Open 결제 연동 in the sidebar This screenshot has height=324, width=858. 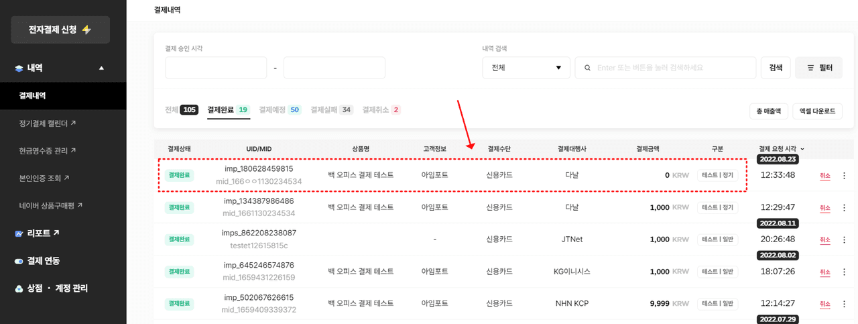(43, 261)
